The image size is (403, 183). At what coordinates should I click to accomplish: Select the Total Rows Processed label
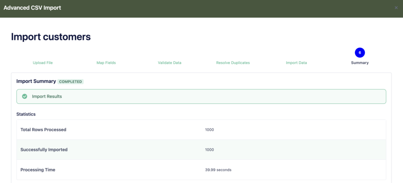tap(43, 130)
